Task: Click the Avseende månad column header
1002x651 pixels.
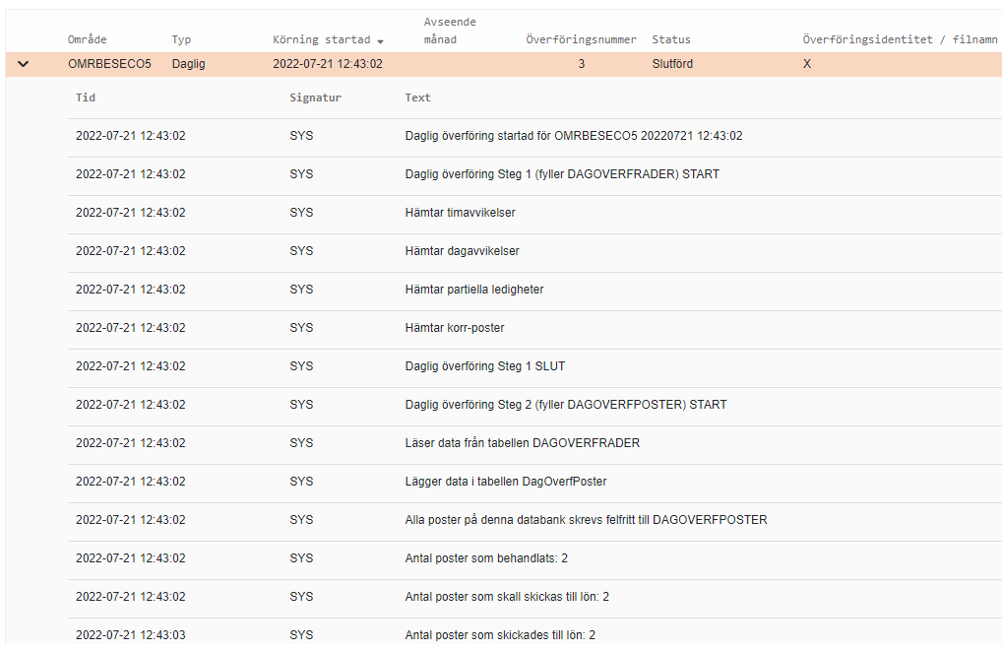Action: click(x=450, y=31)
